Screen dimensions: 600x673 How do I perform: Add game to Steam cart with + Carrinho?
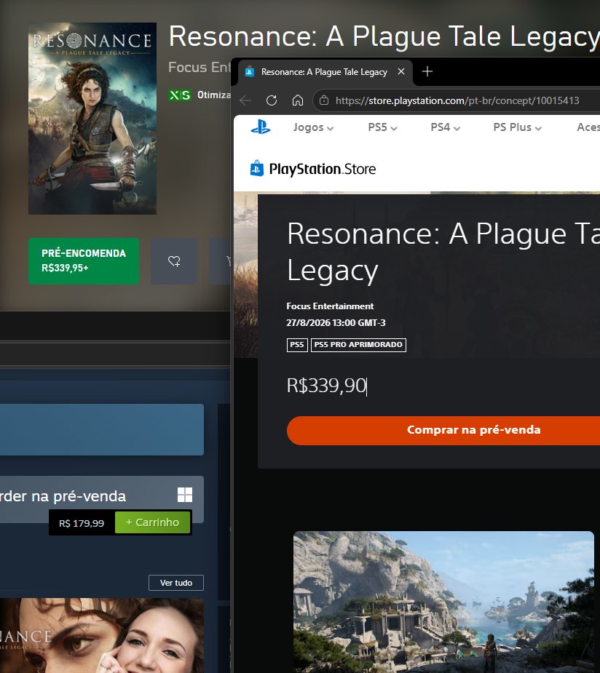tap(152, 522)
